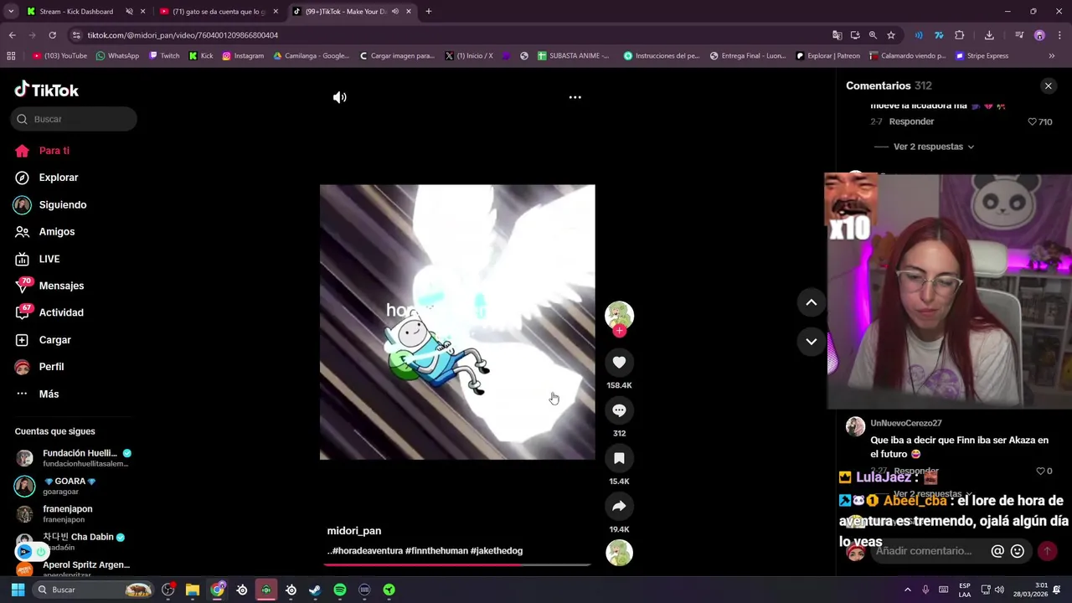
Task: Open Spotify from the Windows taskbar
Action: point(339,590)
